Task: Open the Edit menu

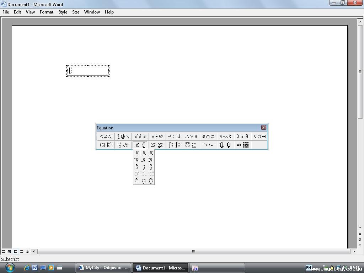Action: tap(17, 12)
